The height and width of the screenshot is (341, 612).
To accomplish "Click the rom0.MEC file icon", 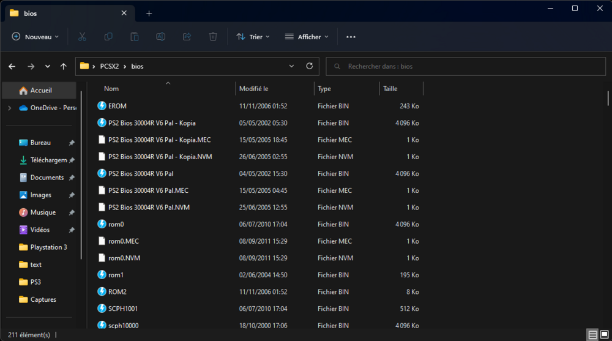I will [102, 241].
